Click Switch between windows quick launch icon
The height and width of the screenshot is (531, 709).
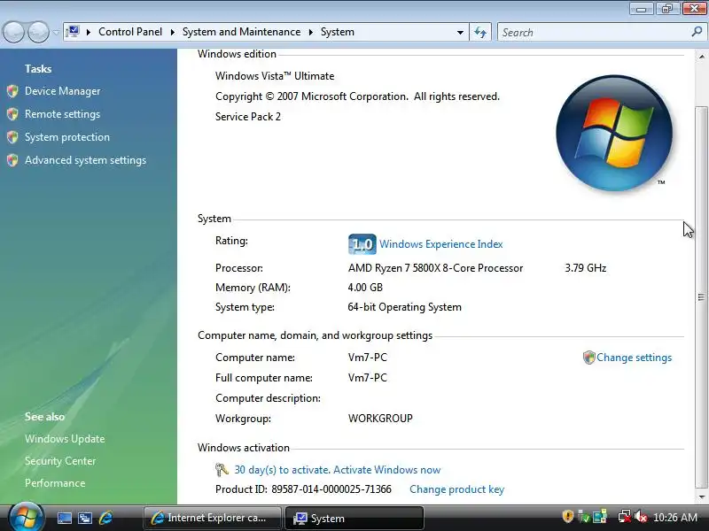tap(85, 518)
